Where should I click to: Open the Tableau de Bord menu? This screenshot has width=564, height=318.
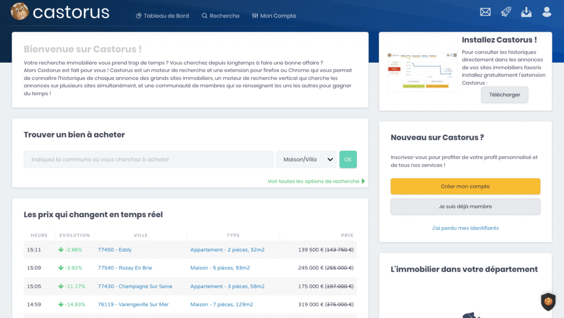click(162, 16)
